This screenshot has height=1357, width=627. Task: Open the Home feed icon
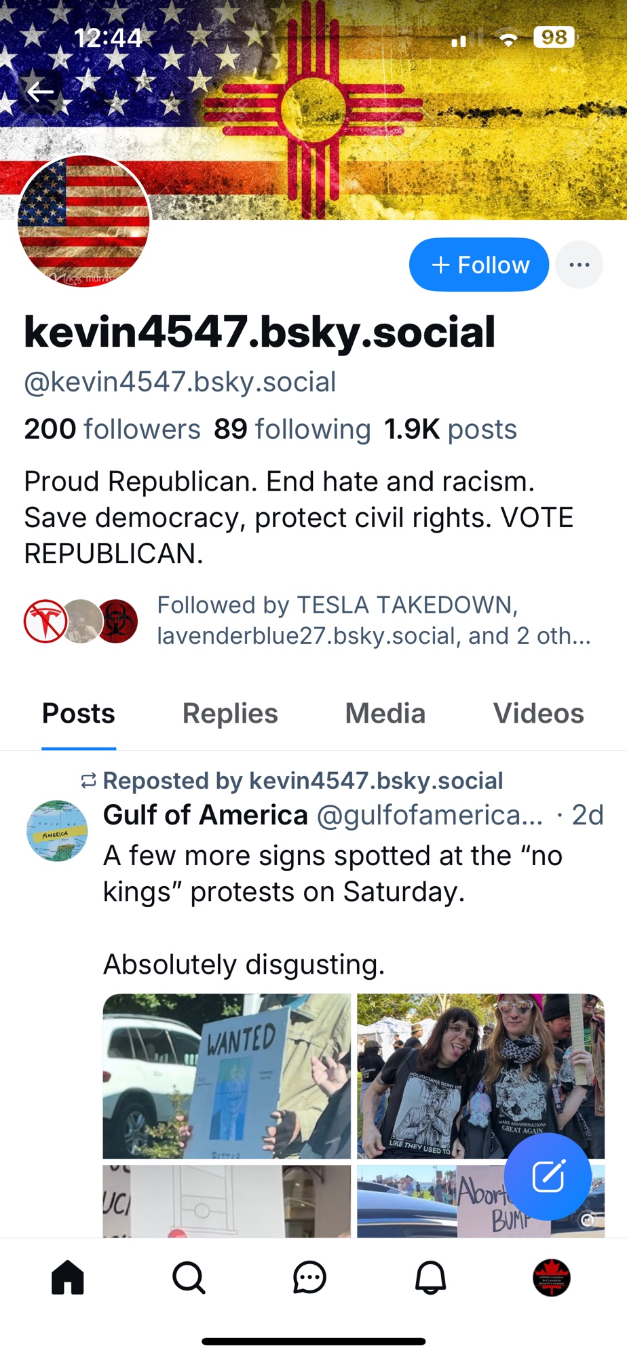[x=68, y=1278]
